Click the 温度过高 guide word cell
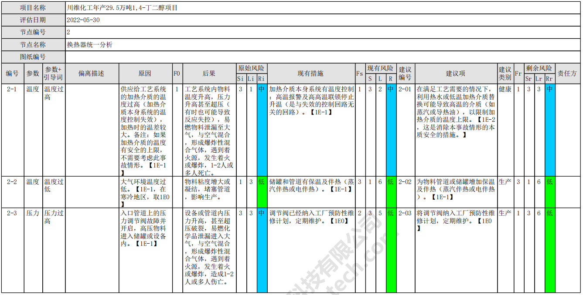Image resolution: width=583 pixels, height=295 pixels. (53, 130)
